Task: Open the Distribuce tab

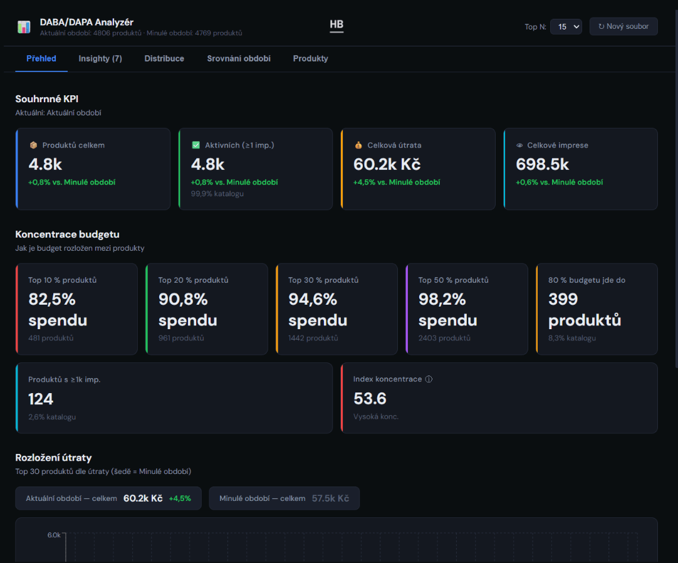Action: (164, 58)
